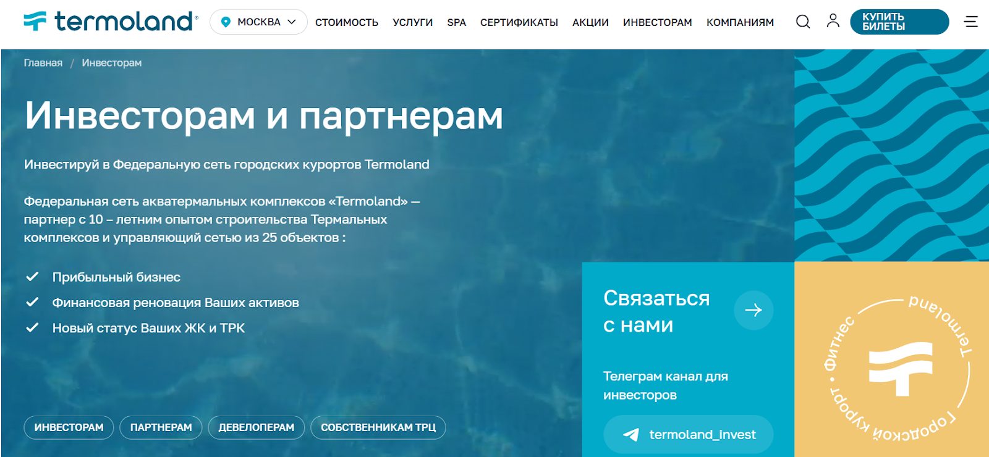Viewport: 989px width, 457px height.
Task: Click the Телеграм канал для инвесторов text
Action: coord(666,385)
